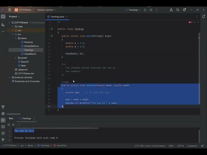Open TwoArgs run configuration dropdown
Viewport: 207px width, 155px height.
pos(133,10)
